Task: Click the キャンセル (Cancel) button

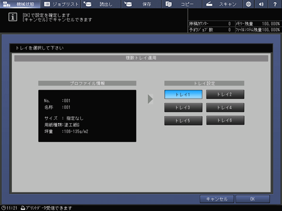Action: click(217, 199)
